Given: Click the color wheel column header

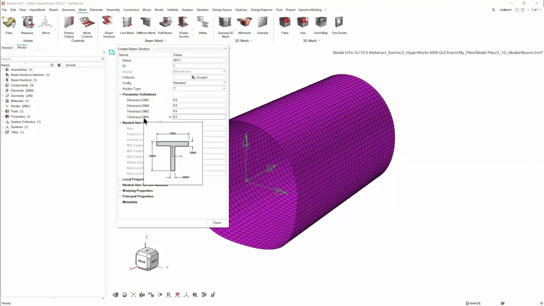Looking at the screenshot, I should point(59,65).
